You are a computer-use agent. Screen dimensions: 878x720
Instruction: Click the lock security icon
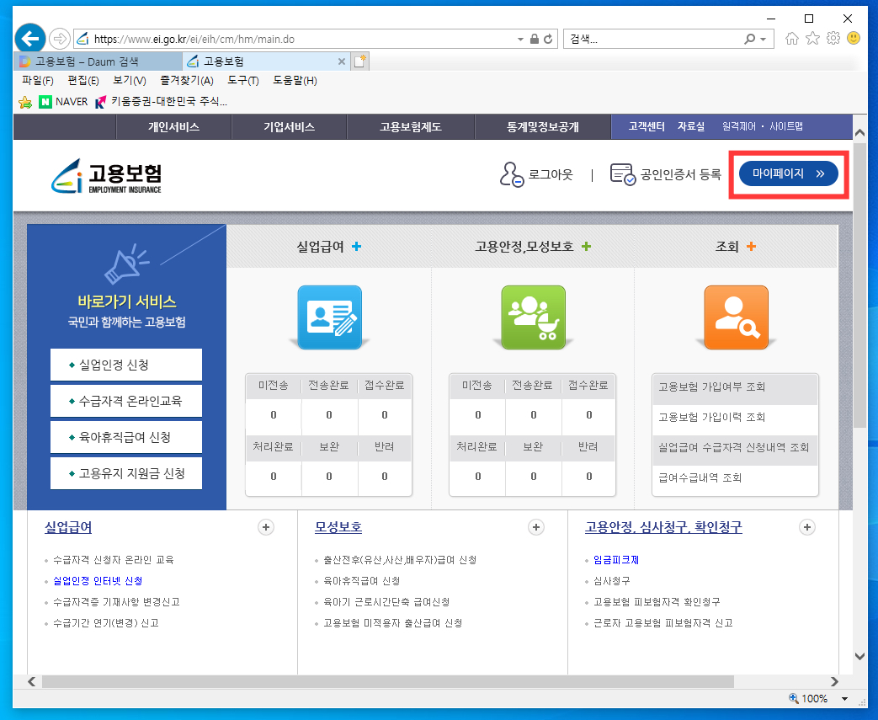(x=535, y=40)
